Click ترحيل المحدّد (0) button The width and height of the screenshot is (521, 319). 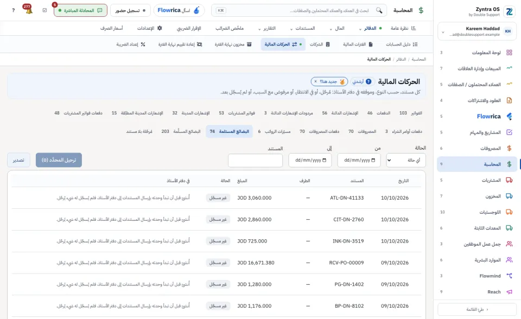[x=59, y=160]
